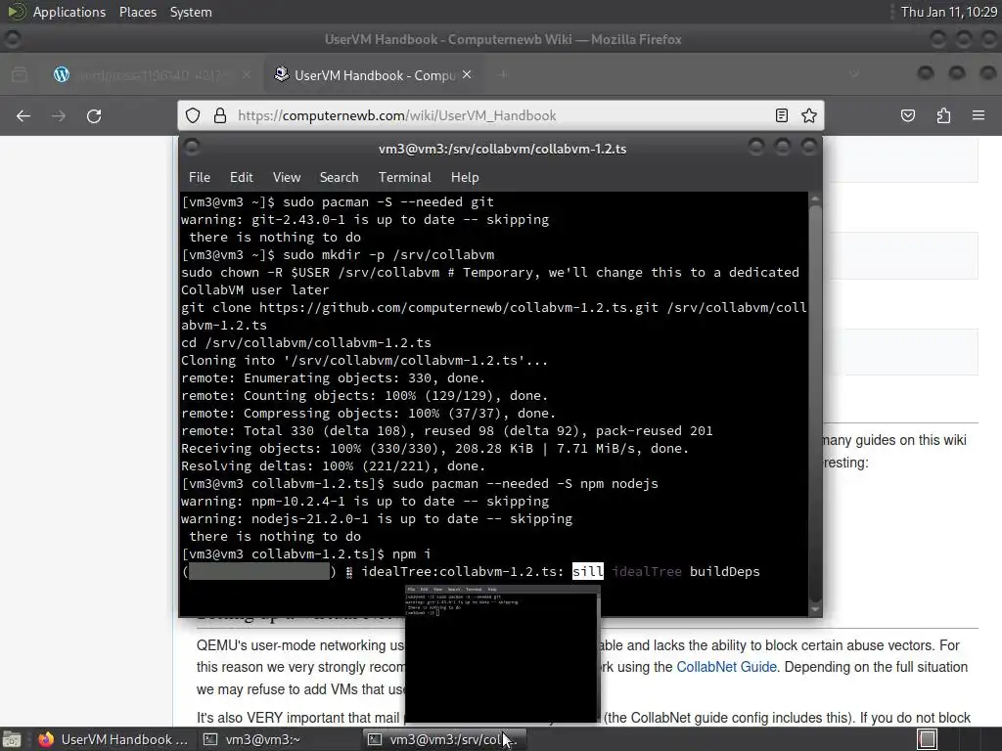
Task: Open the terminal View menu
Action: tap(287, 177)
